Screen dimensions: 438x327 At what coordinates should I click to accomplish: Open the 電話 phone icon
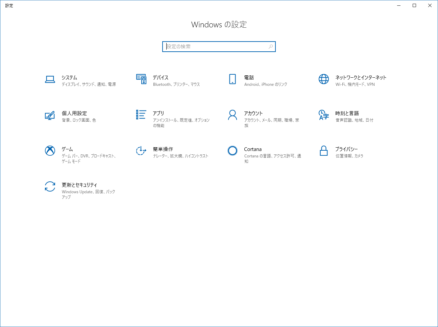[x=233, y=79]
